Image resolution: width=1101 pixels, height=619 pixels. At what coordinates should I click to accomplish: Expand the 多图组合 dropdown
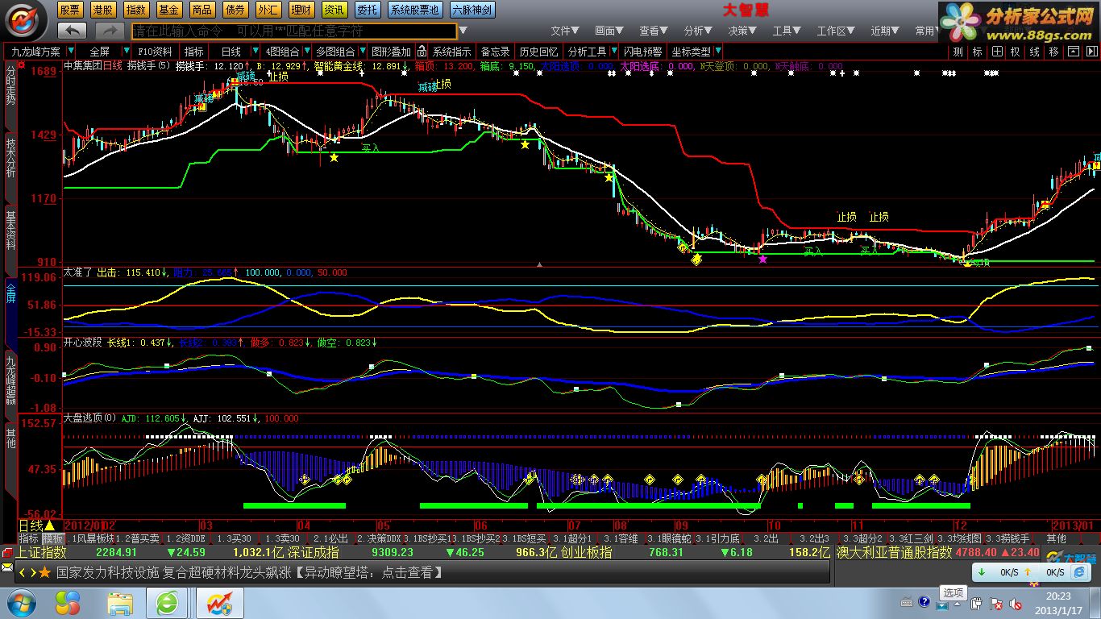[361, 52]
